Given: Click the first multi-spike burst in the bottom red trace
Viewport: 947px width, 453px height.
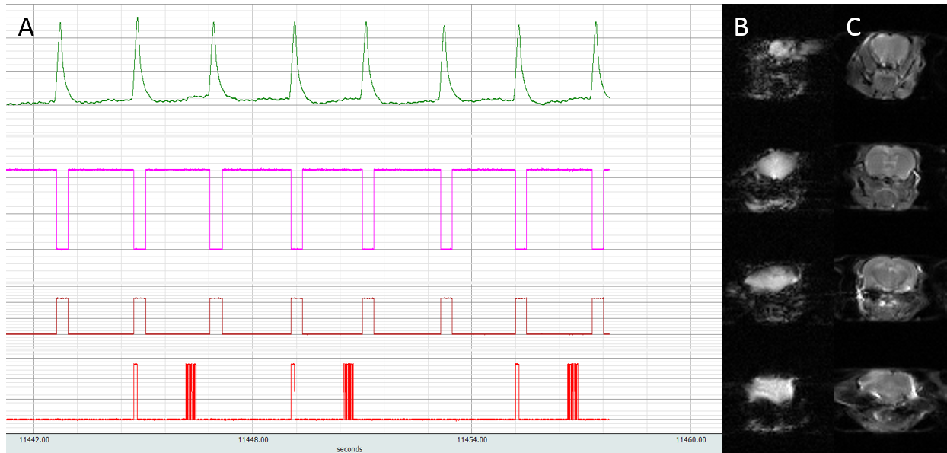Looking at the screenshot, I should (x=190, y=391).
